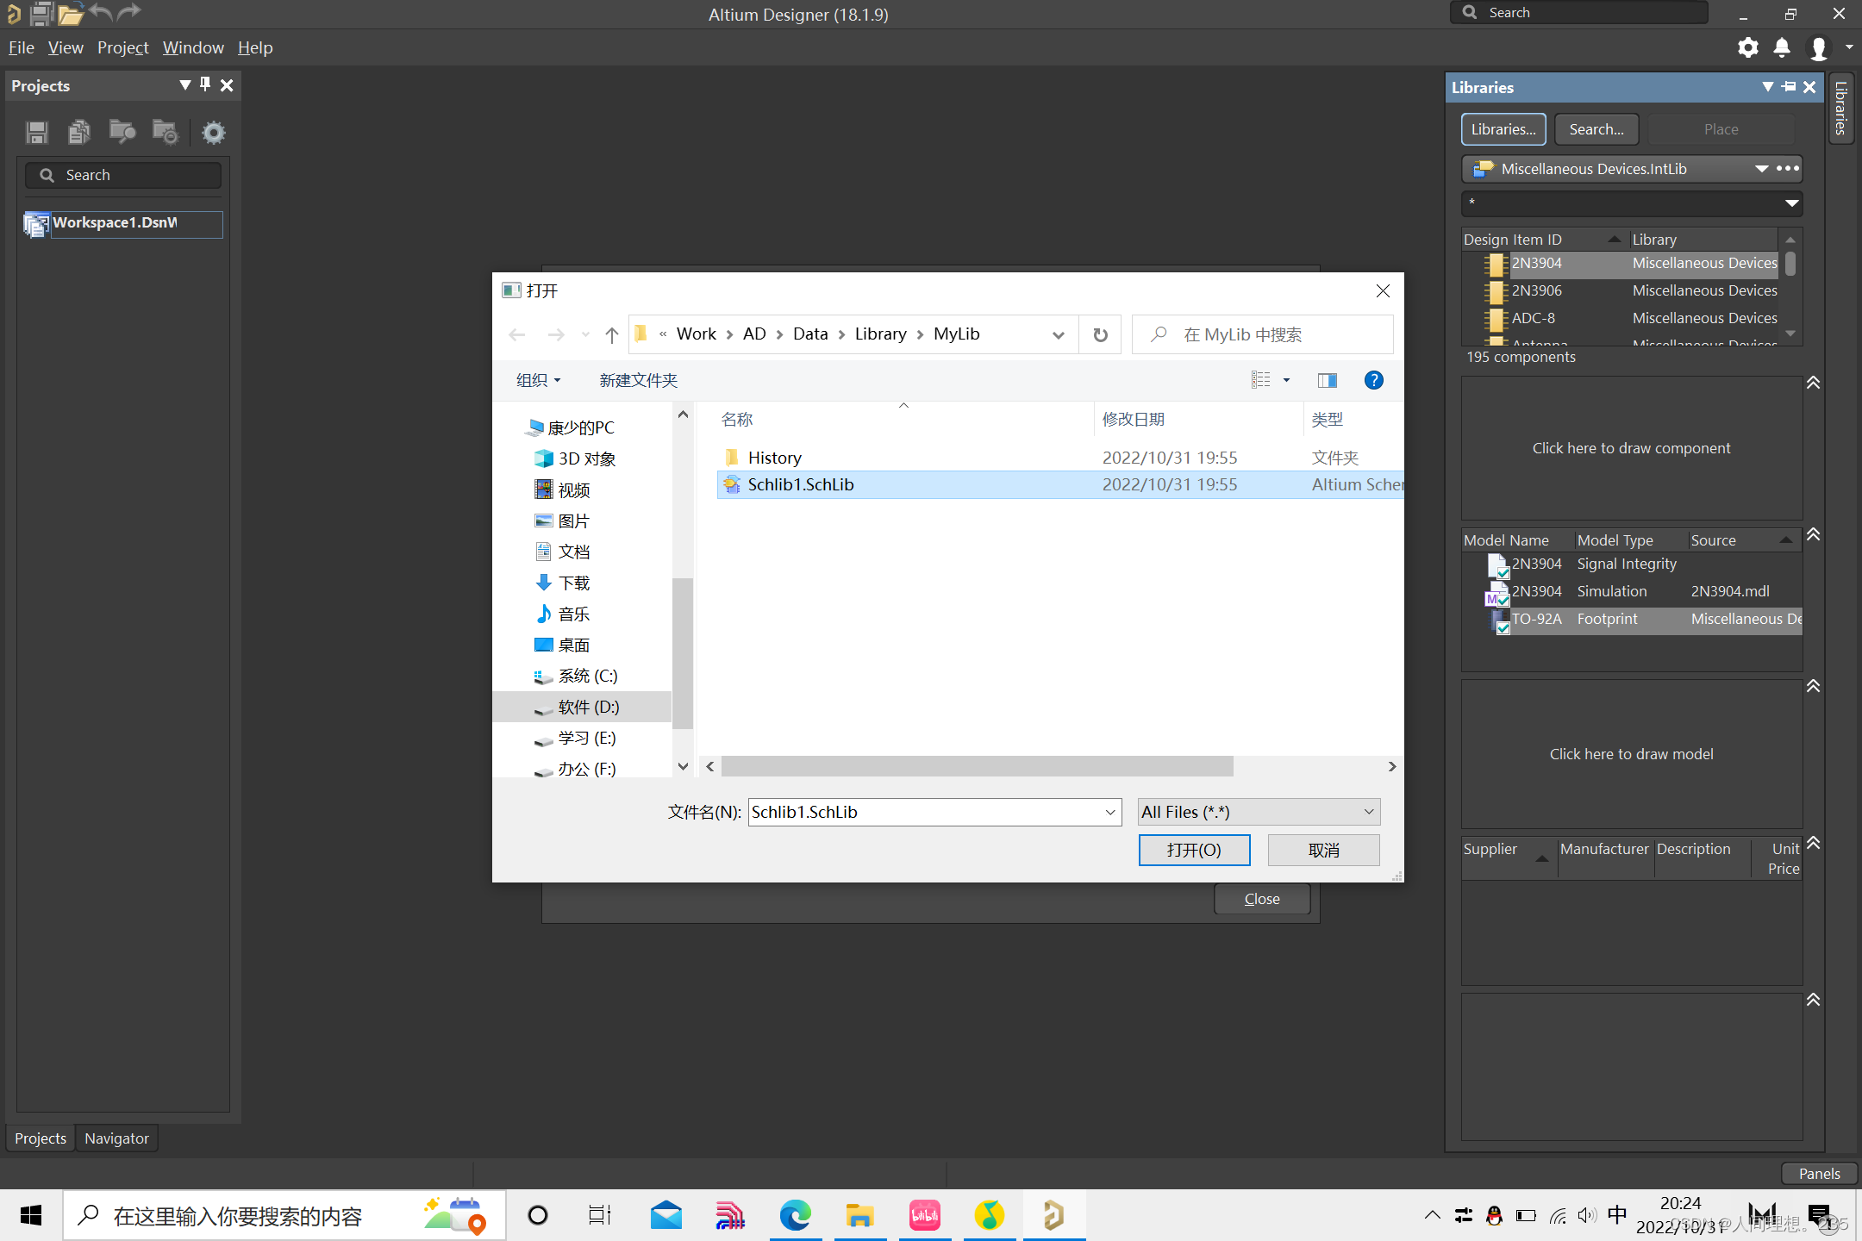The height and width of the screenshot is (1241, 1862).
Task: Toggle the preview pane icon in dialog
Action: coord(1327,380)
